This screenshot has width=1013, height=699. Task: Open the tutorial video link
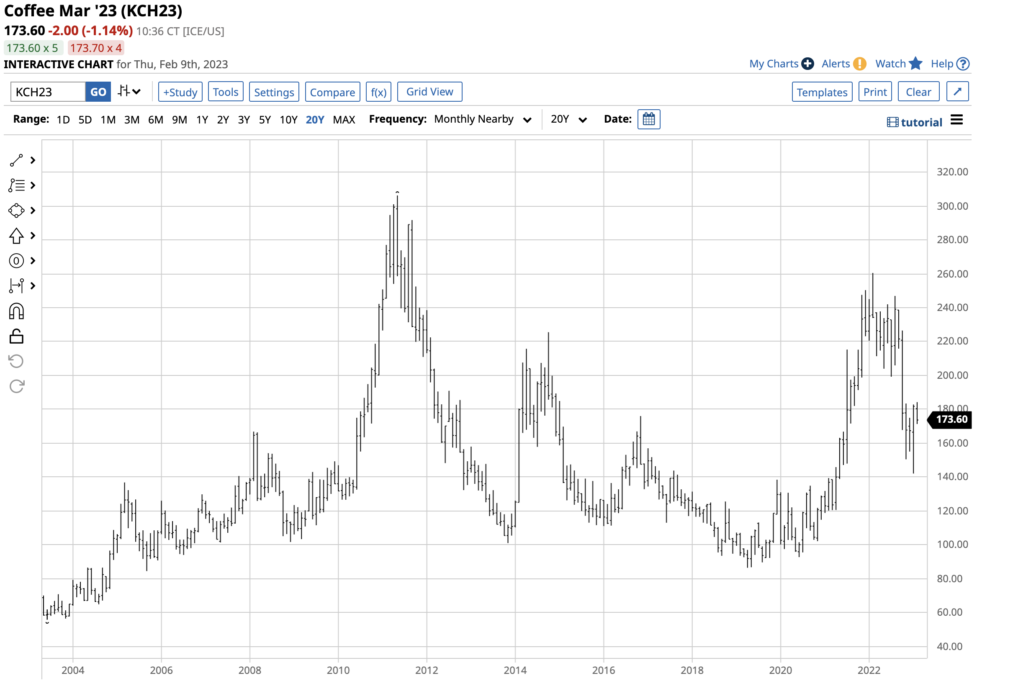tap(915, 123)
